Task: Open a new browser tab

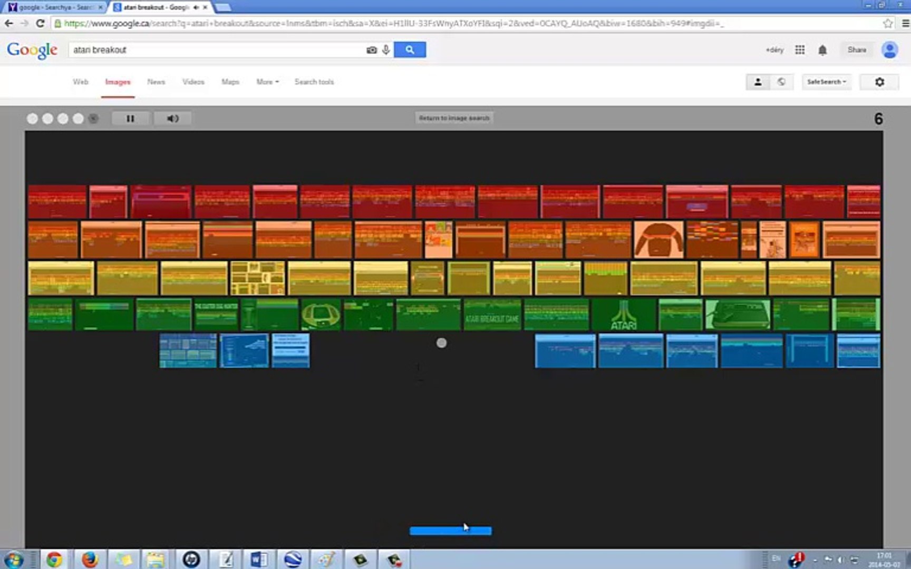Action: (223, 7)
